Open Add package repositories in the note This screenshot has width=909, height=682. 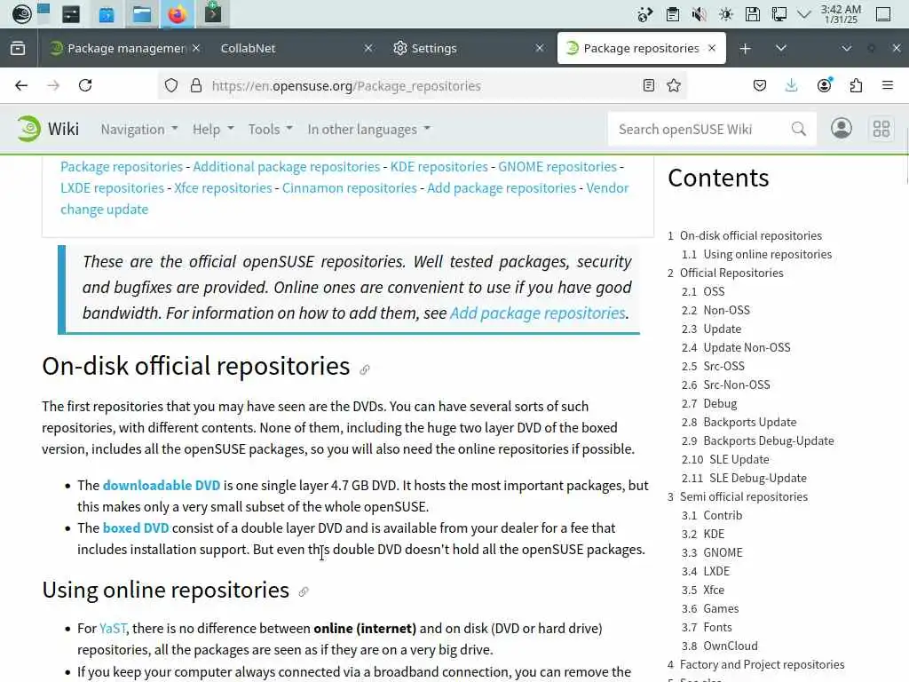[538, 313]
